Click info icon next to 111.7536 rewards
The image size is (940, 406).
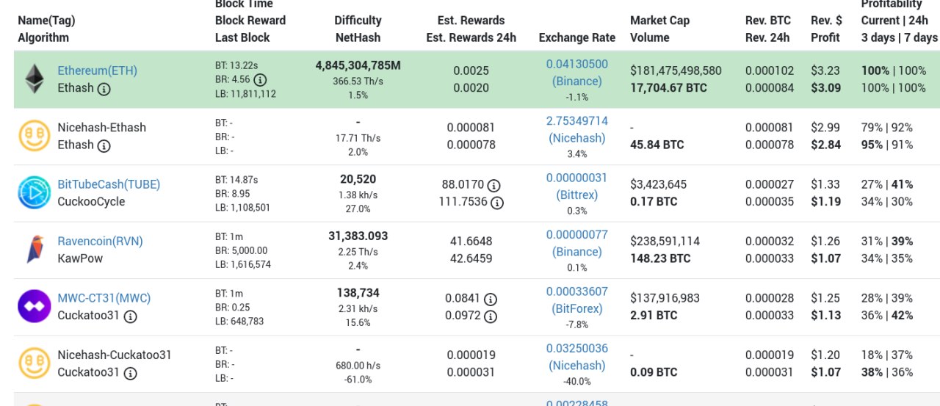pyautogui.click(x=497, y=202)
